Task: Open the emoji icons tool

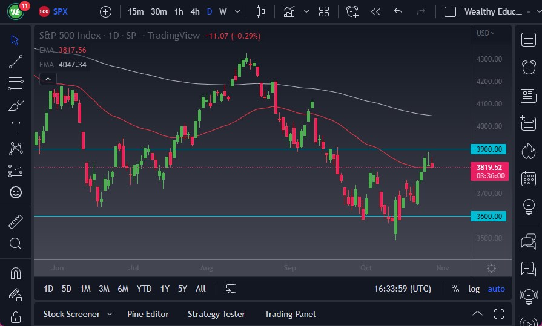Action: click(16, 192)
